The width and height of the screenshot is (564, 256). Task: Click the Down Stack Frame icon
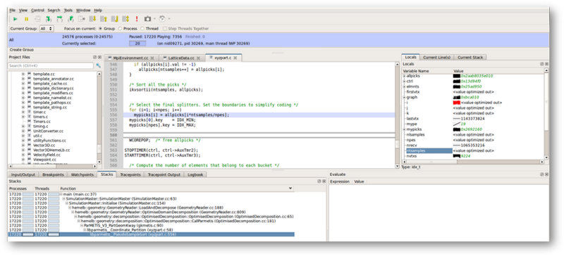pos(92,19)
